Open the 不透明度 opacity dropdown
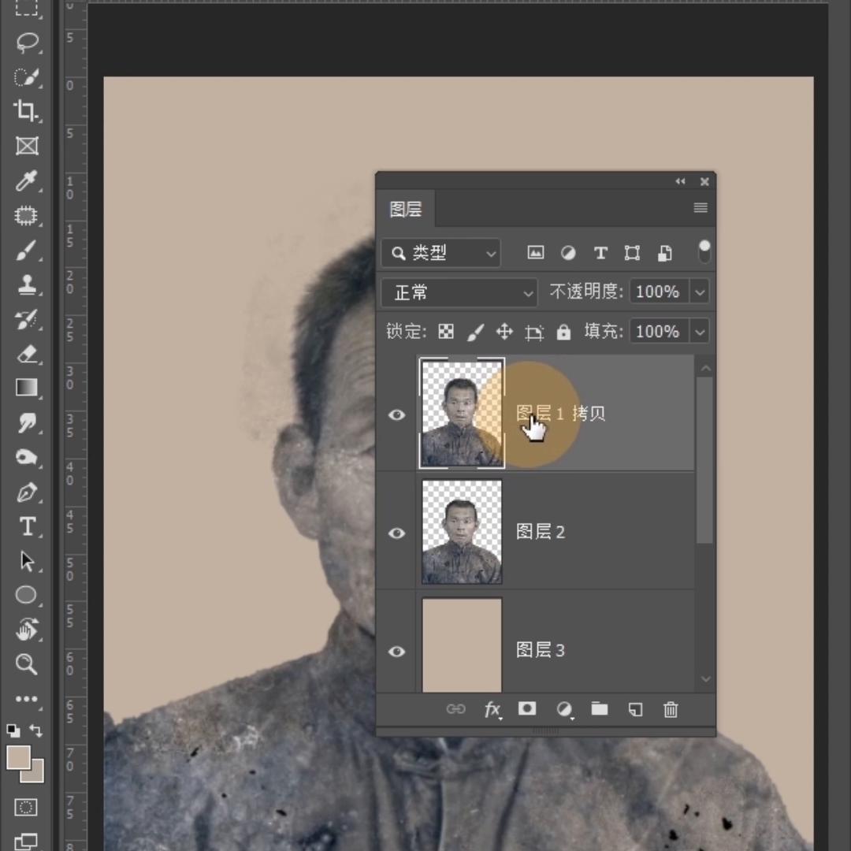The image size is (851, 851). (x=699, y=292)
